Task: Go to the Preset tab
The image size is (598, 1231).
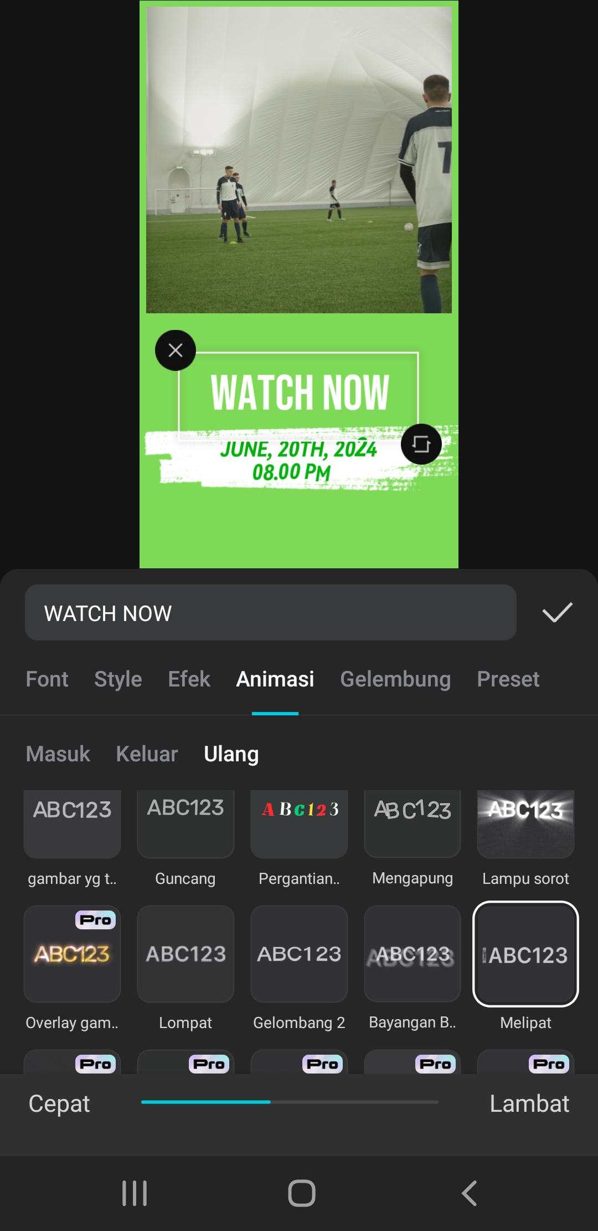Action: pyautogui.click(x=508, y=679)
